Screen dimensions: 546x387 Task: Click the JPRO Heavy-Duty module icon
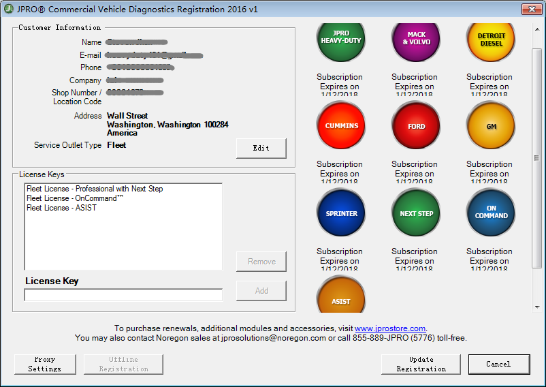[341, 42]
